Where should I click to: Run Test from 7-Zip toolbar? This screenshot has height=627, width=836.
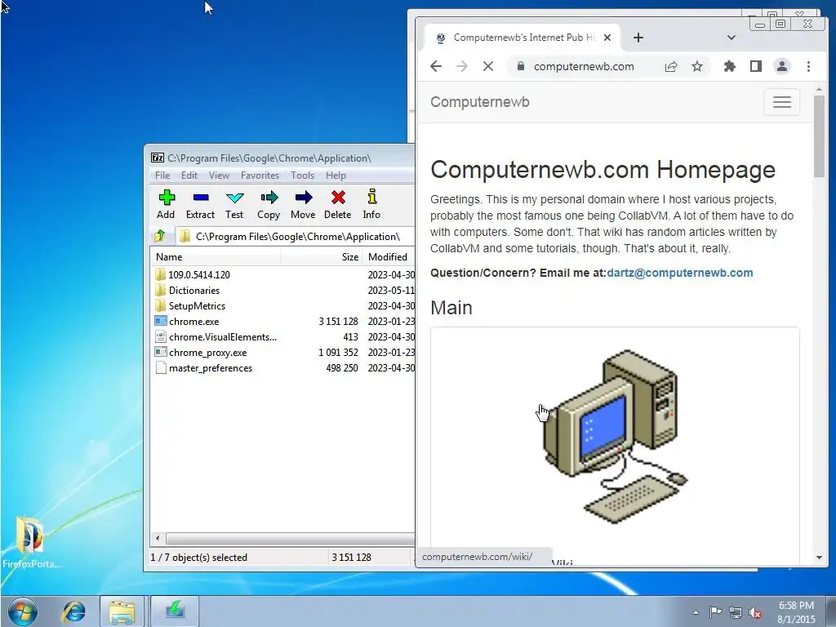click(234, 204)
